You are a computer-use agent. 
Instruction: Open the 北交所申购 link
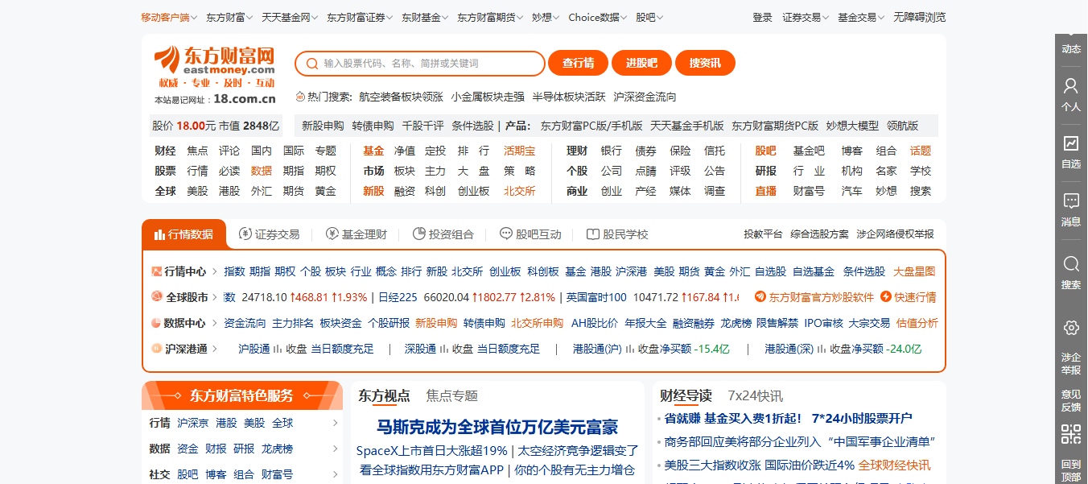tap(537, 323)
